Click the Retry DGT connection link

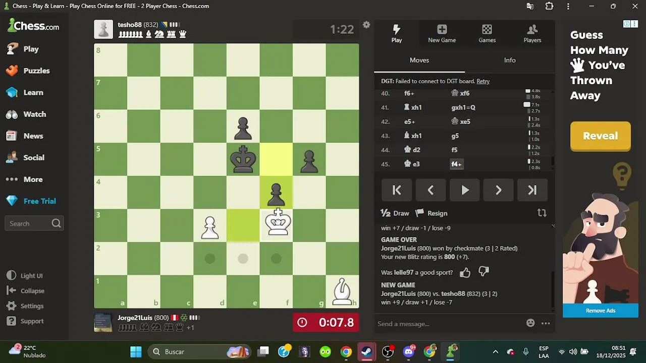483,81
